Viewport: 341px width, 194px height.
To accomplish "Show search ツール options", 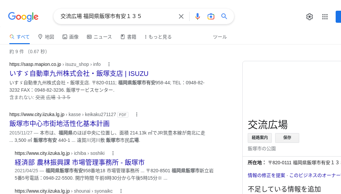I will coord(220,37).
